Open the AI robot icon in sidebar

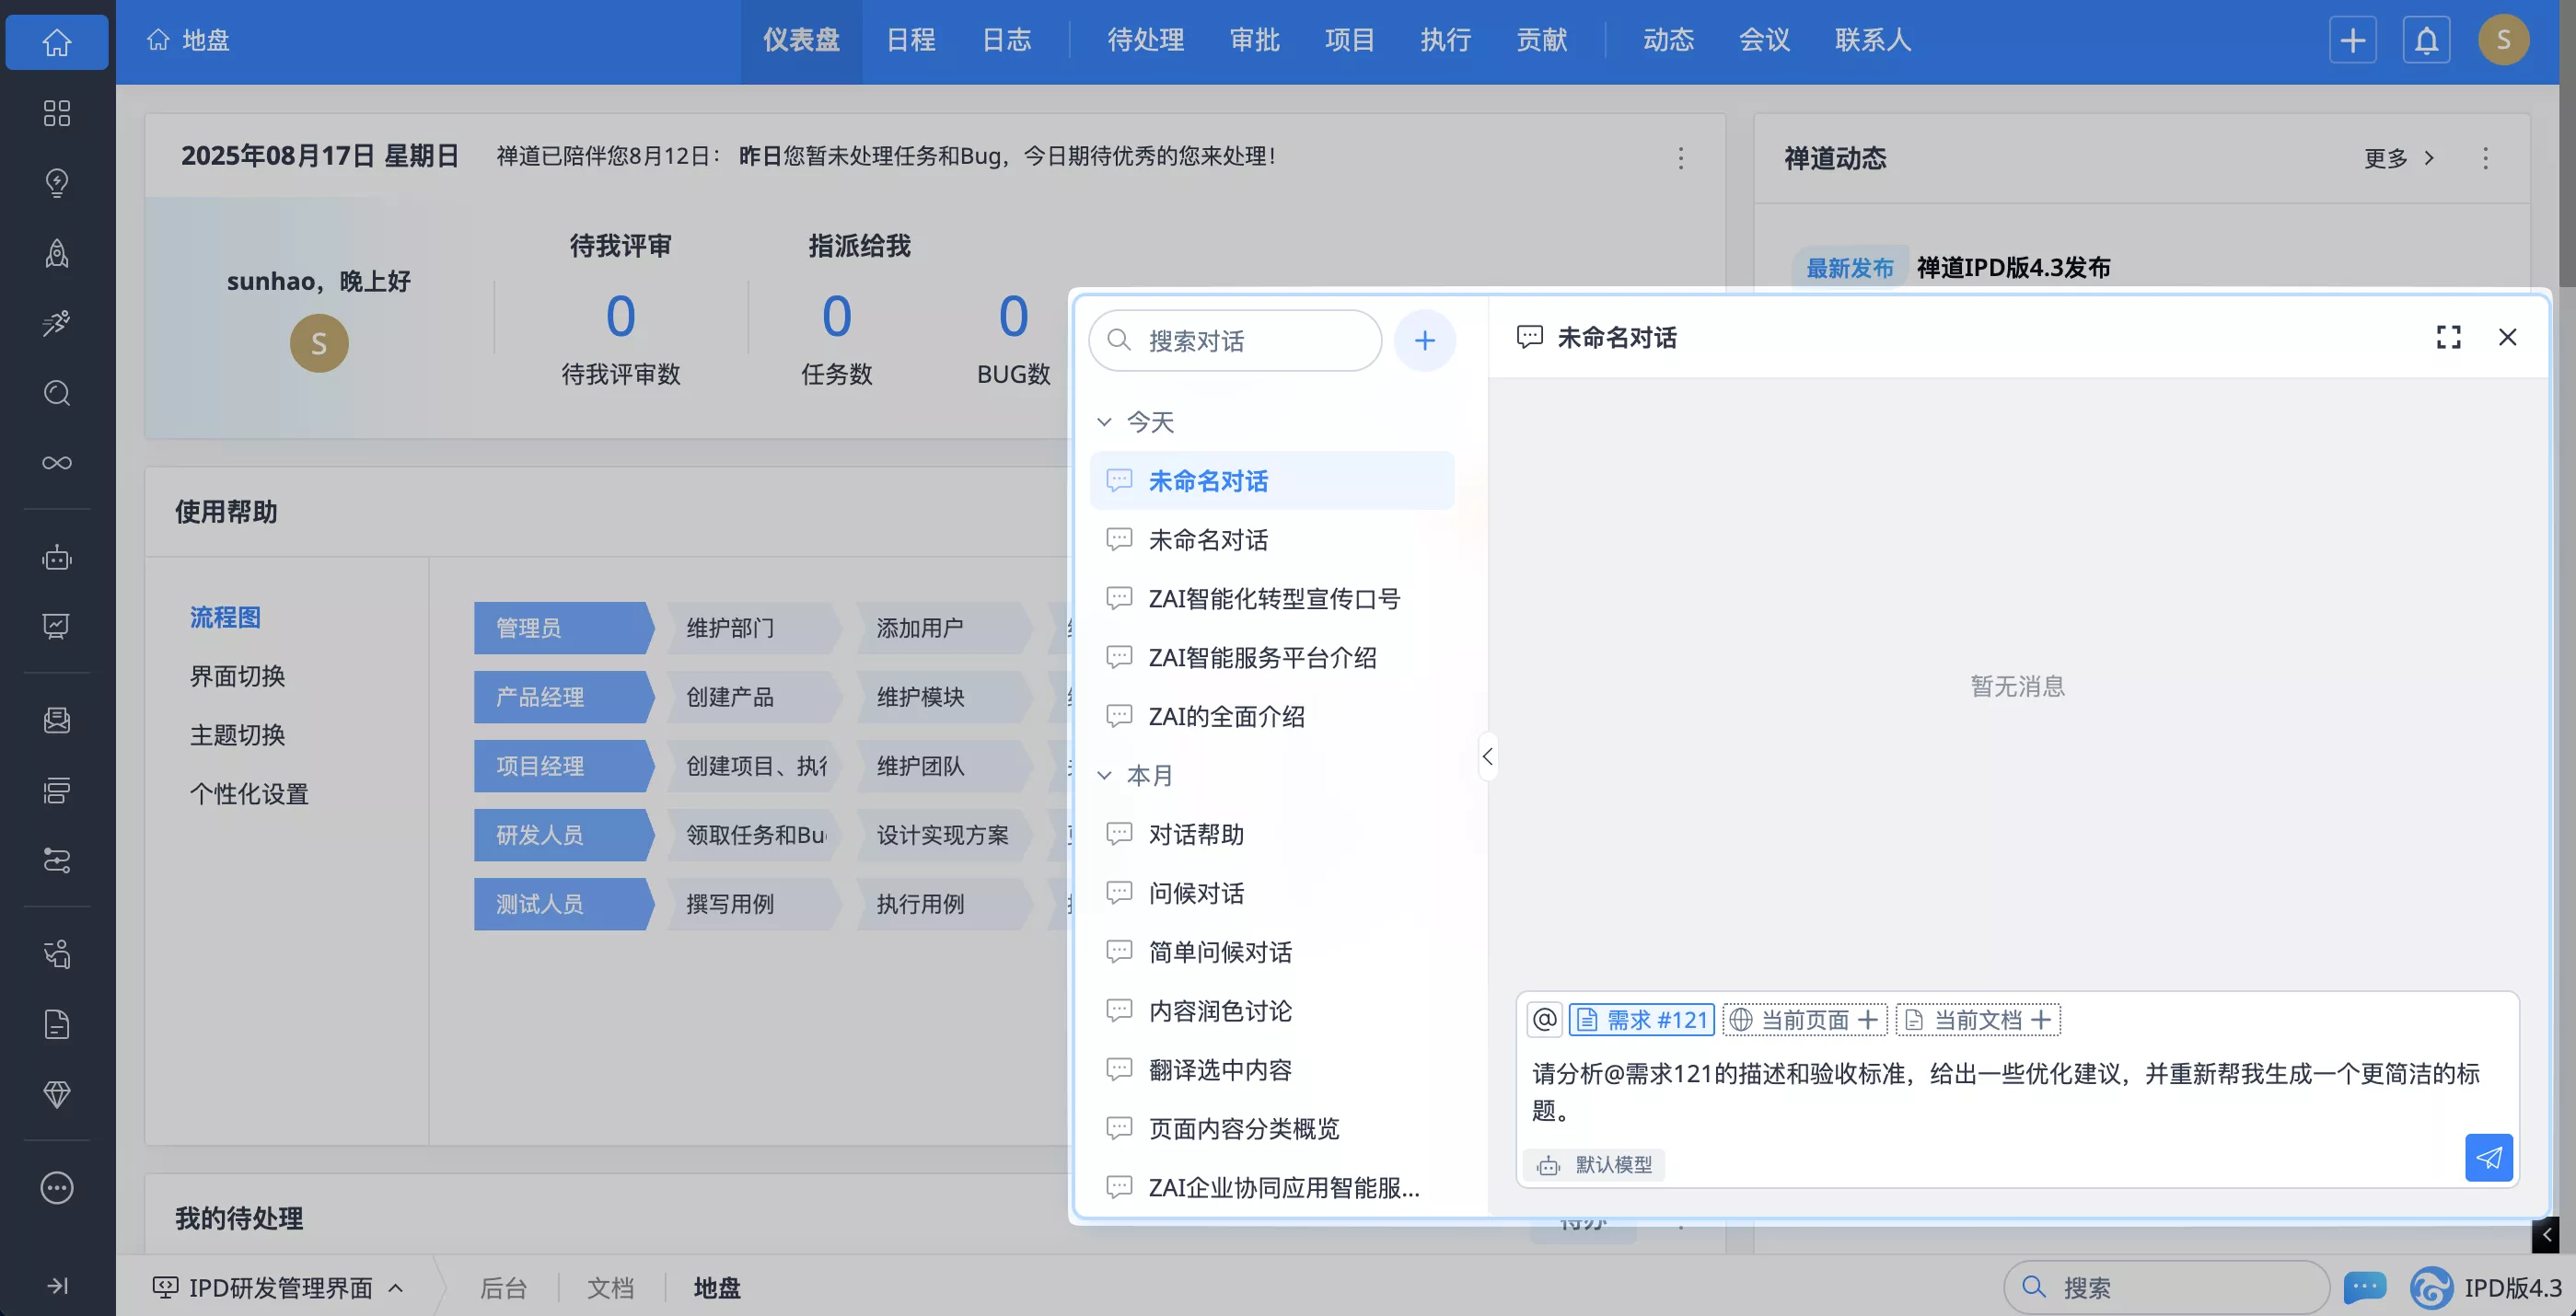click(x=57, y=557)
